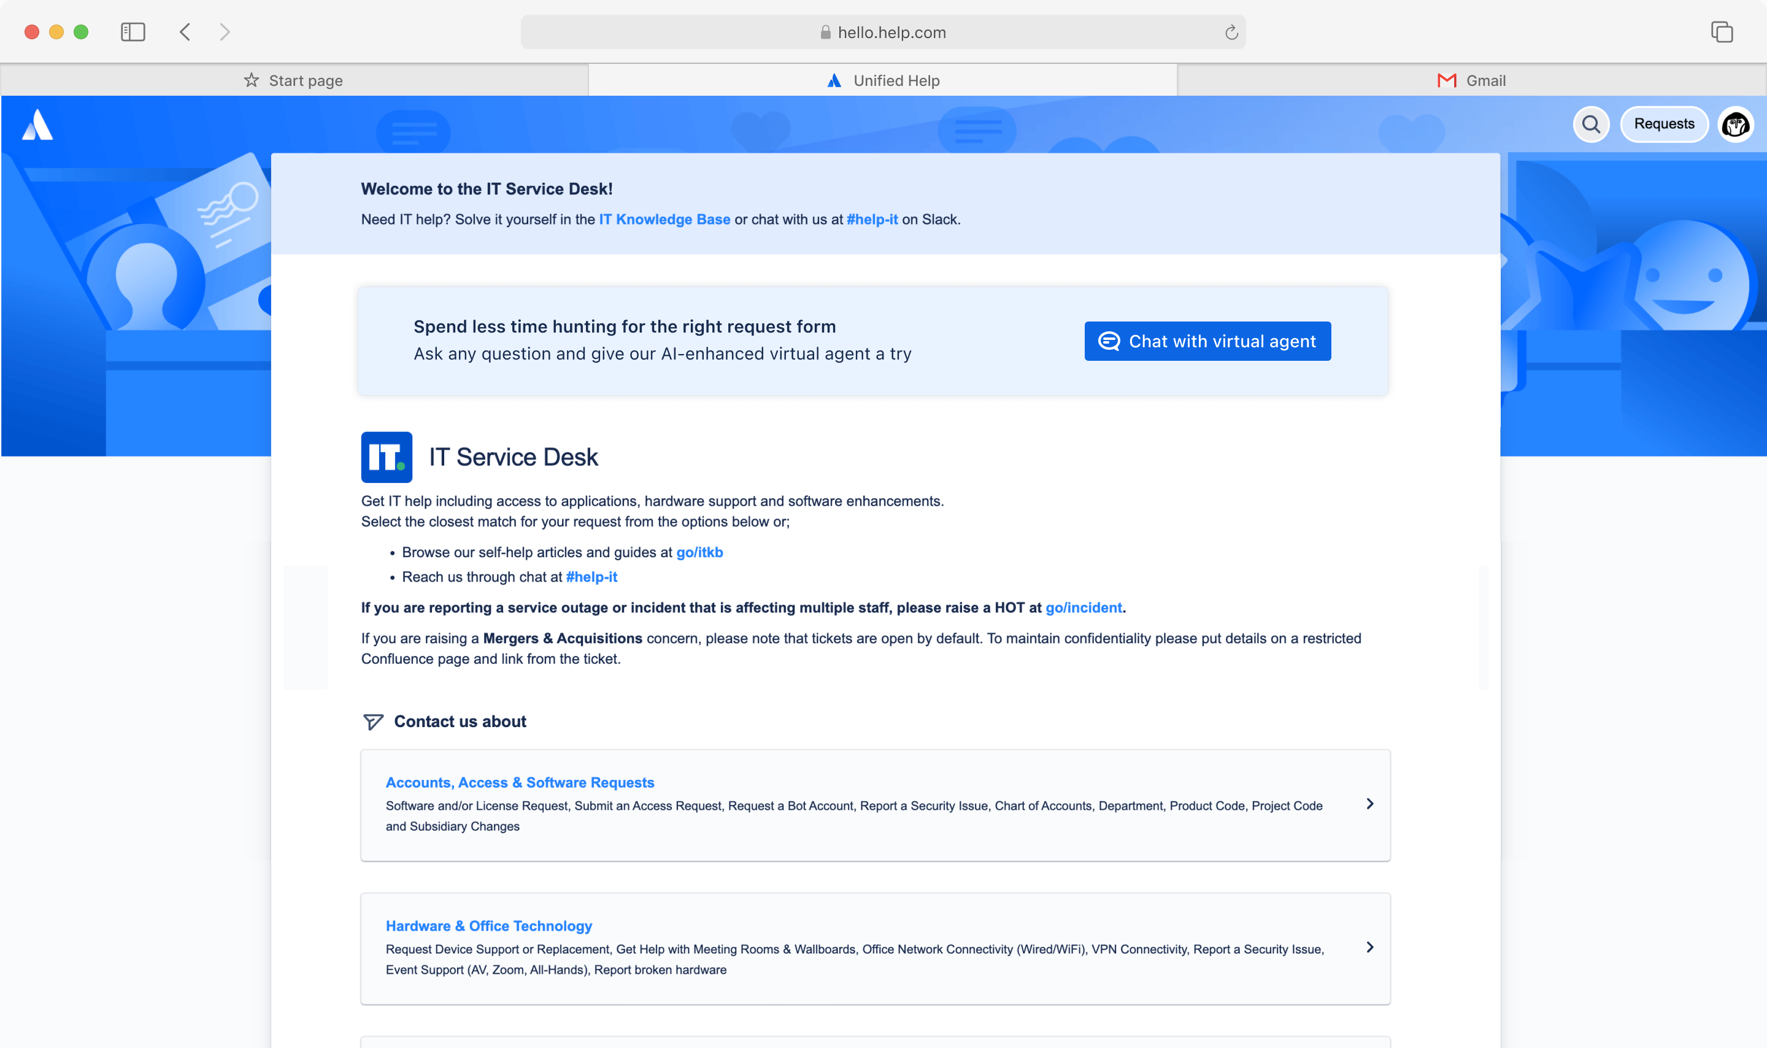Switch to the Gmail tab
The height and width of the screenshot is (1048, 1767).
pos(1471,80)
